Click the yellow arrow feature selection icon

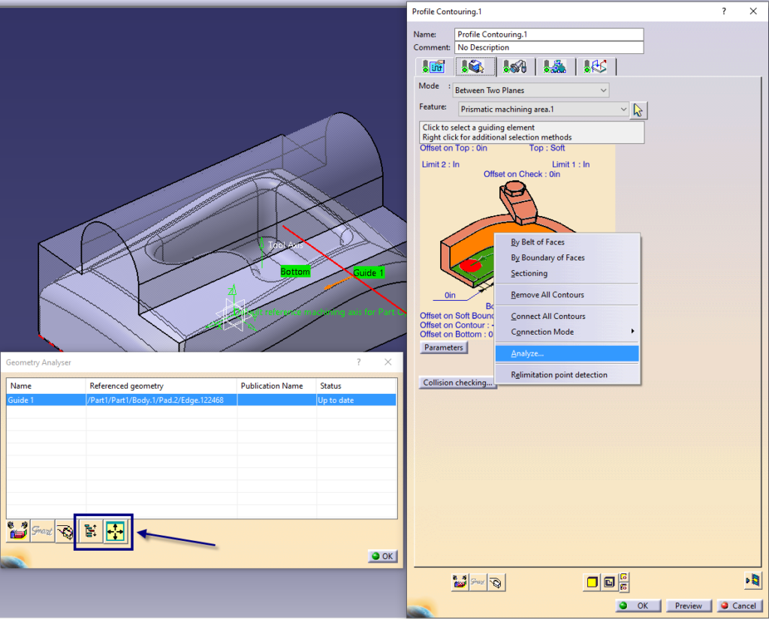tap(638, 110)
